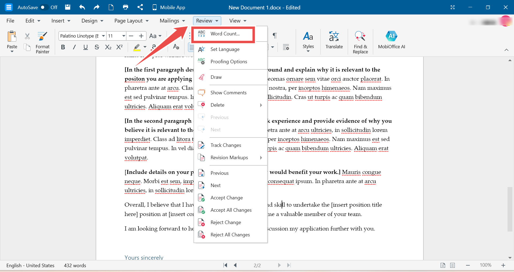Open the Page Layout menu
This screenshot has width=514, height=272.
pos(131,21)
